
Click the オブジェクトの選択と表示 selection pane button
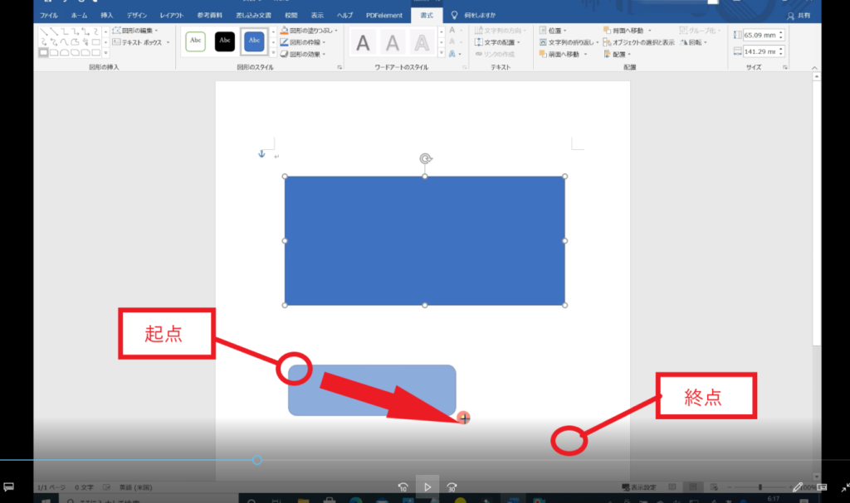(x=637, y=41)
